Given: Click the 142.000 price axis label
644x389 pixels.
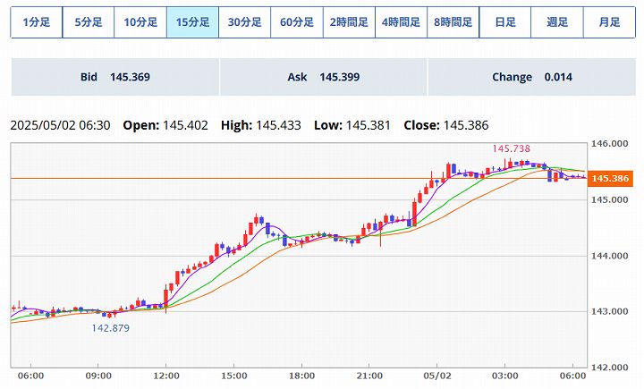Looking at the screenshot, I should click(x=609, y=368).
